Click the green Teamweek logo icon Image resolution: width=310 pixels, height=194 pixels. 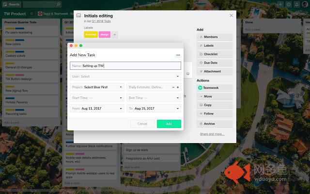tap(200, 88)
